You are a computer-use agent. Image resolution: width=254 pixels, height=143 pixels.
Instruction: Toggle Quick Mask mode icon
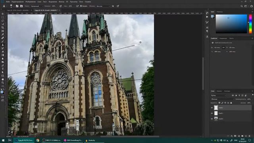tap(3, 97)
